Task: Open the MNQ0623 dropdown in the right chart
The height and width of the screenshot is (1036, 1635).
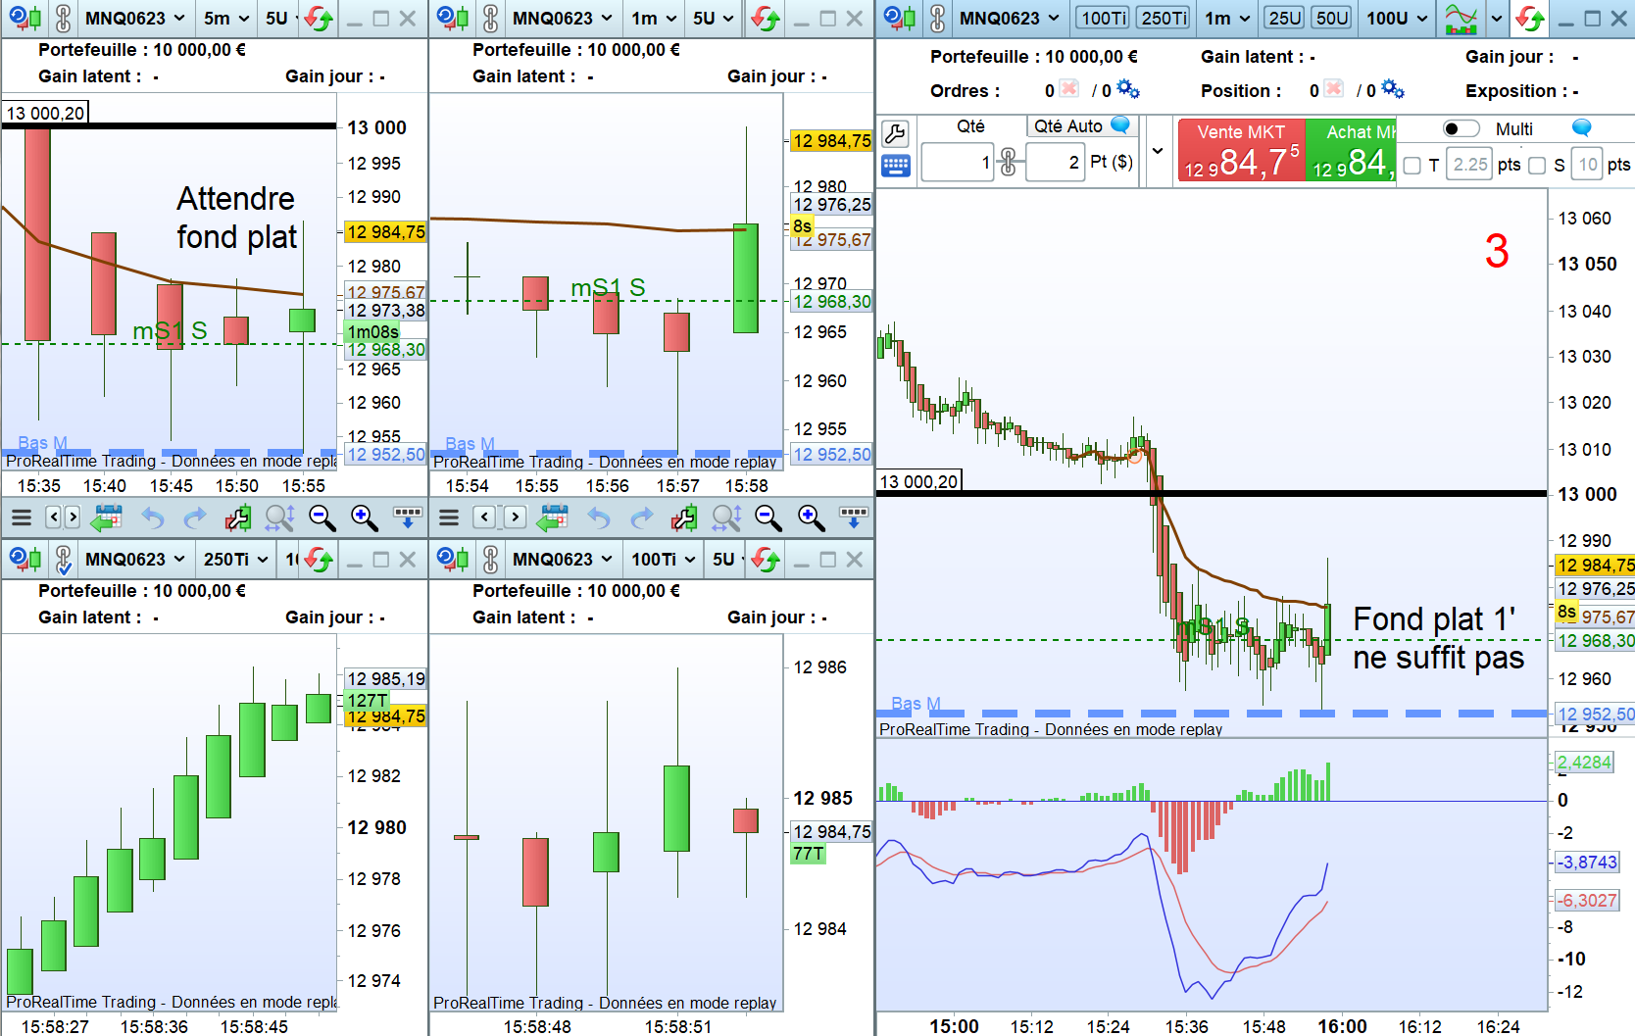Action: (1010, 19)
